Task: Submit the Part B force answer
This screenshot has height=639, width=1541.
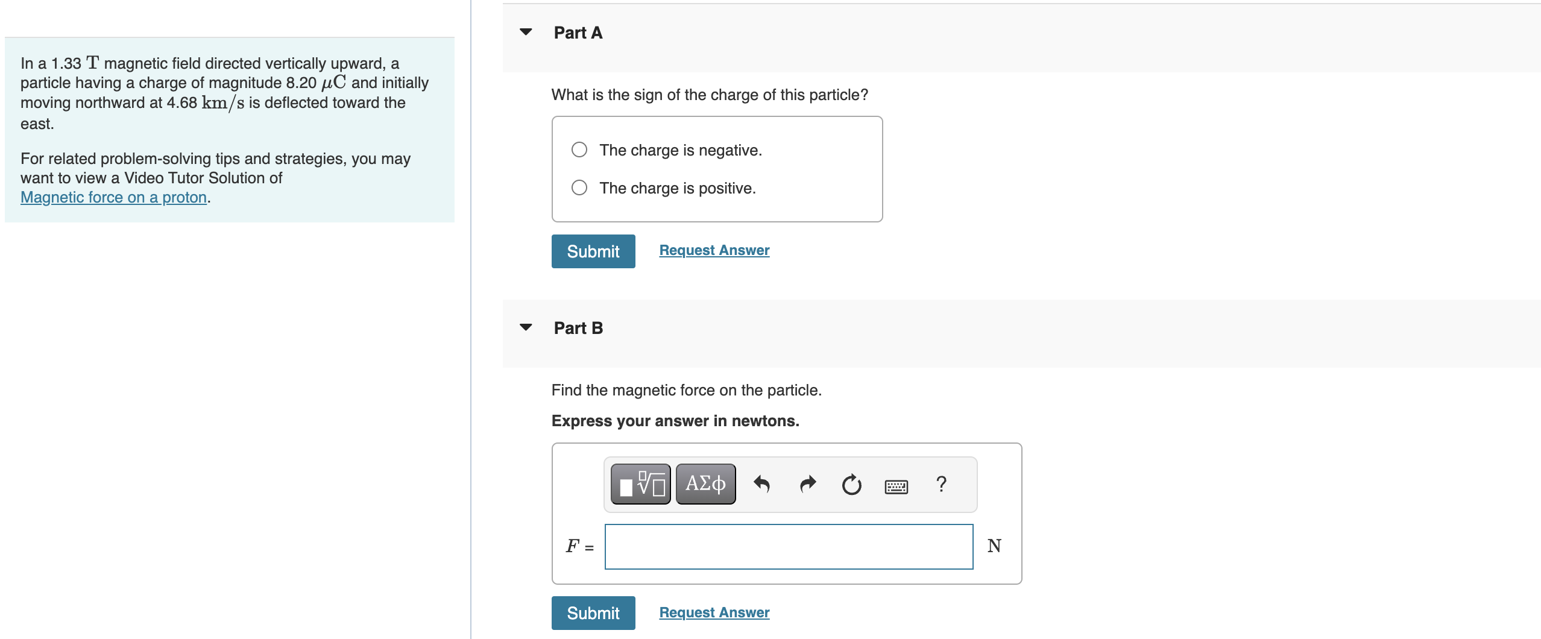Action: (593, 612)
